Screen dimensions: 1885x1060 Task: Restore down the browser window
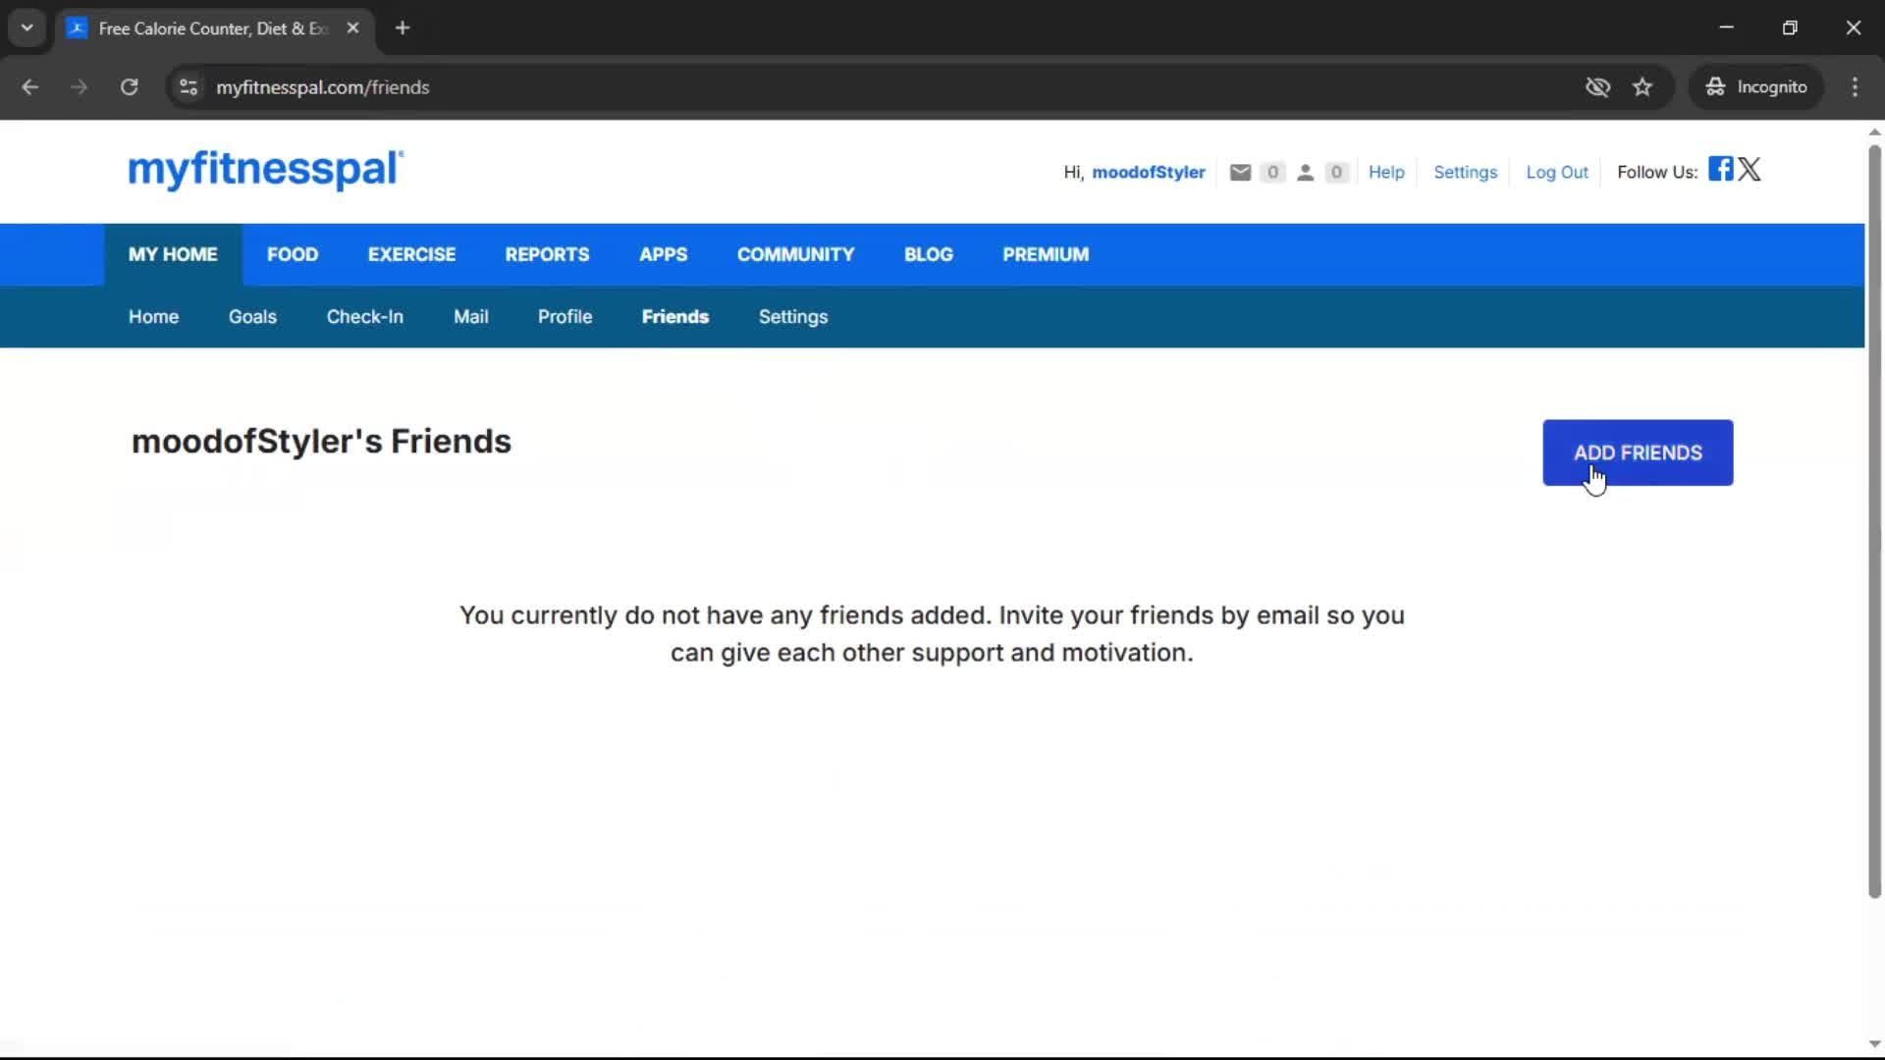(x=1790, y=28)
